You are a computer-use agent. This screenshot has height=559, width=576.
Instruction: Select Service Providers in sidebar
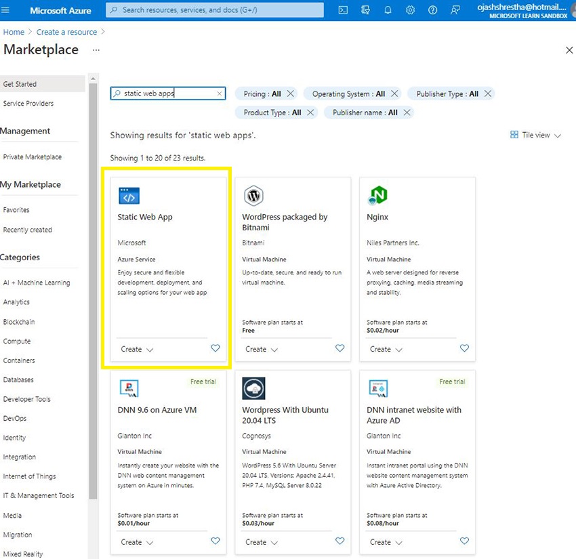28,104
